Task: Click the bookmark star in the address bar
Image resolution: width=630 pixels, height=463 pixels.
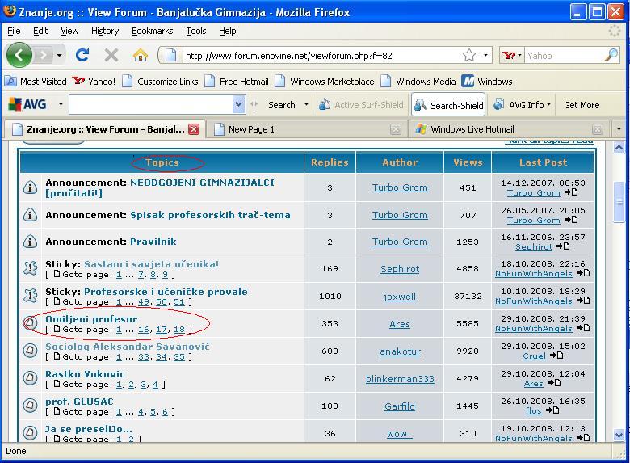Action: click(x=469, y=56)
